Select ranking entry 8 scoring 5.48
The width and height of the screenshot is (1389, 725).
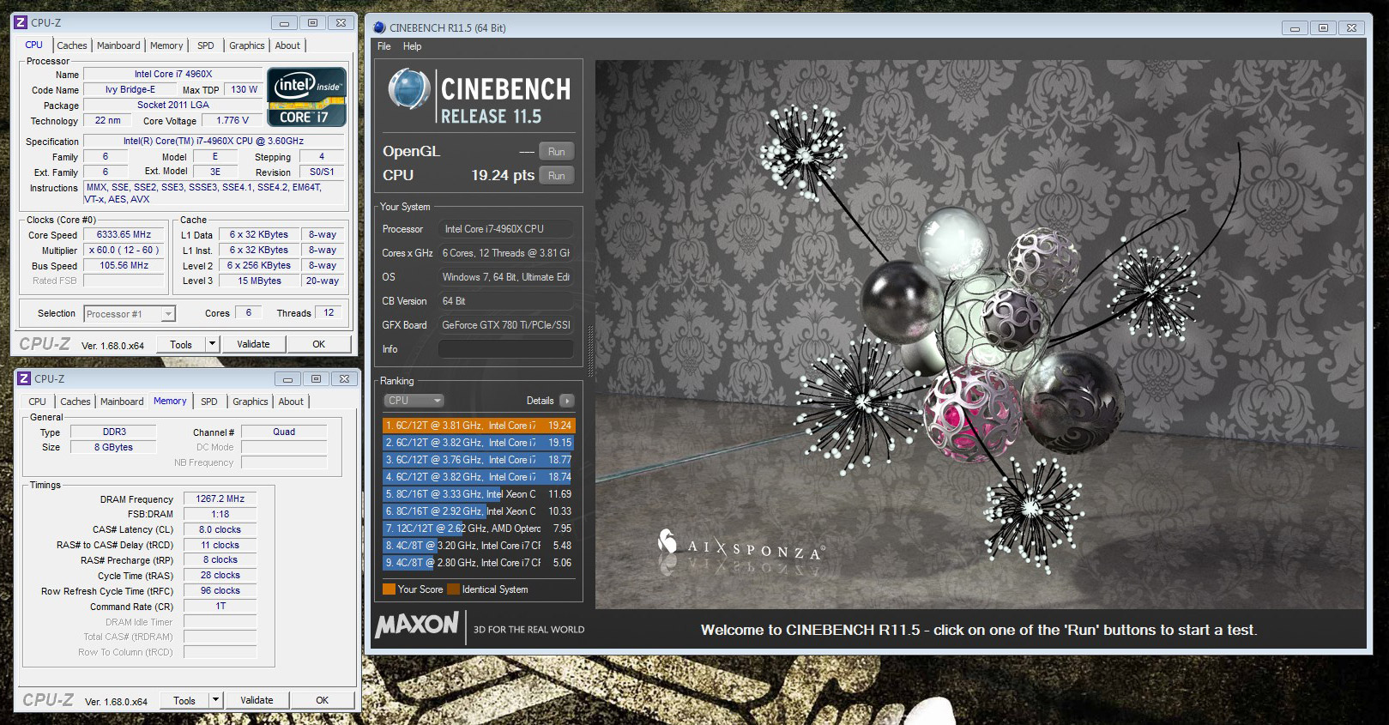(479, 546)
